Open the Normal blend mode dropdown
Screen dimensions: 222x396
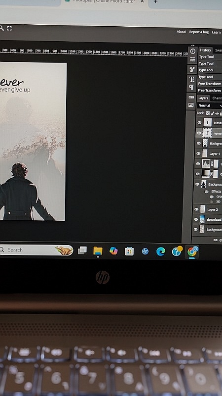[210, 105]
